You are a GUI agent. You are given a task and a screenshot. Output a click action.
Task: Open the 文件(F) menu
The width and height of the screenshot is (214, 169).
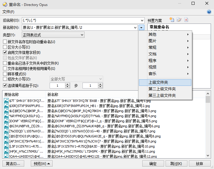[x=8, y=12]
